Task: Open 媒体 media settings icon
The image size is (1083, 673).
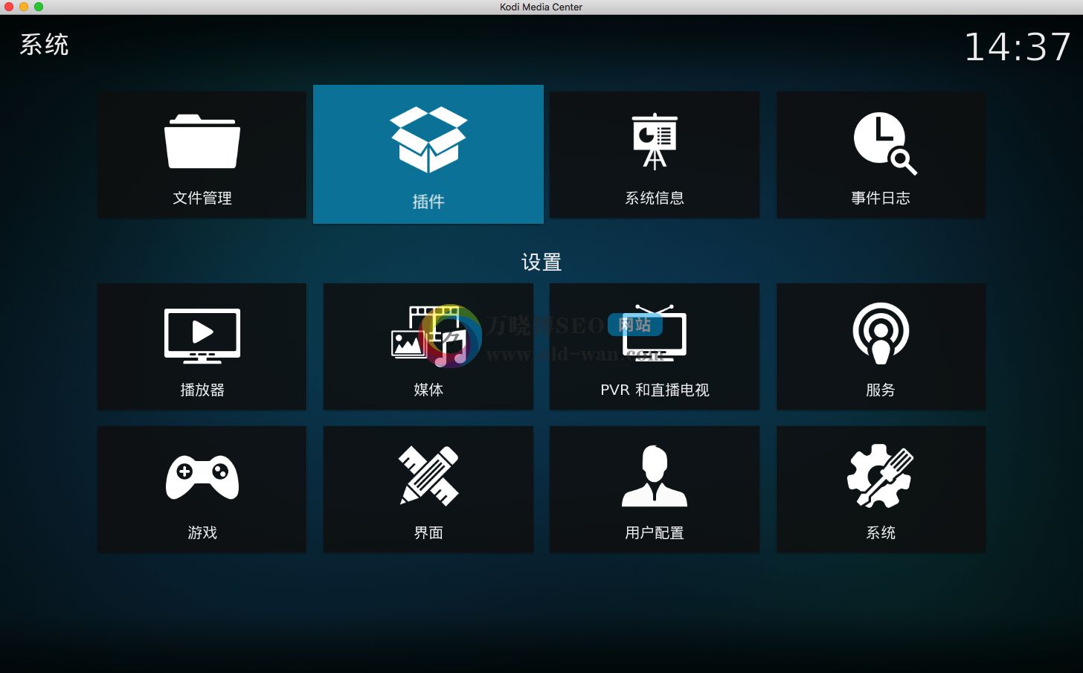Action: [428, 335]
